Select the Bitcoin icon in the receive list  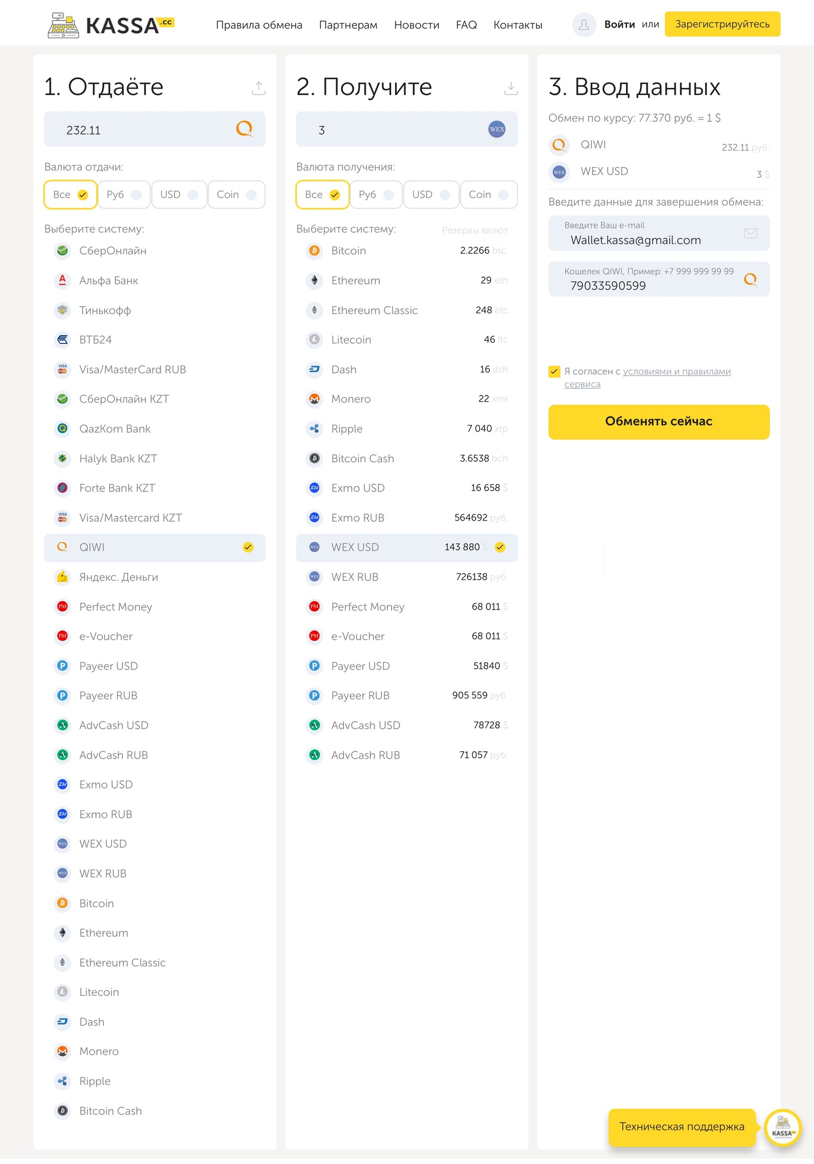tap(315, 251)
